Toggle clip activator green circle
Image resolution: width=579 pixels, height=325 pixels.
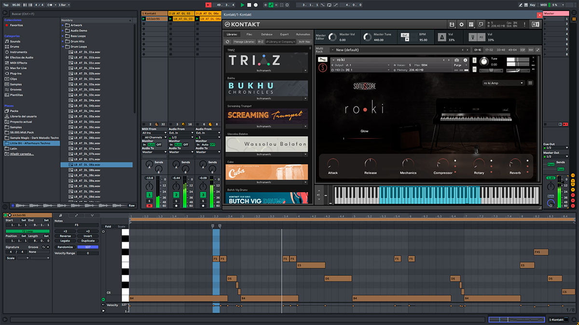click(5, 215)
